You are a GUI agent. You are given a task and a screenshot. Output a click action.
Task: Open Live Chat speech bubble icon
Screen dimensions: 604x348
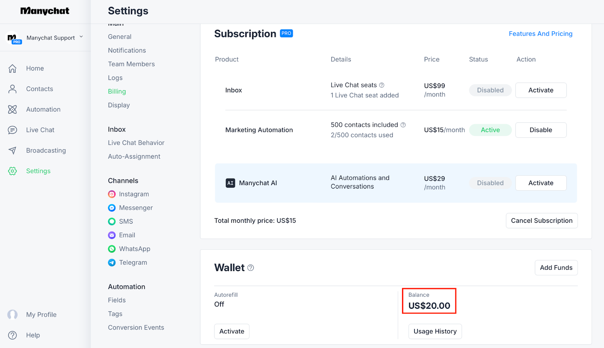click(12, 130)
